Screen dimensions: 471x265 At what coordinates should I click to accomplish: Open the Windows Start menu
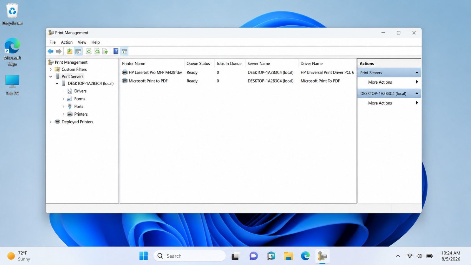144,256
